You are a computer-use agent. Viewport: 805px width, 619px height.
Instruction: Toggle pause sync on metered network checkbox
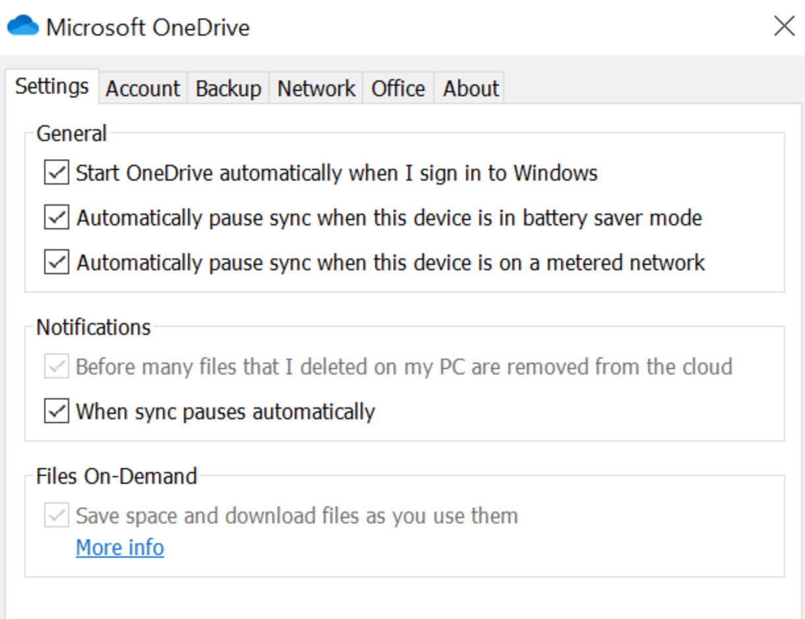pos(57,262)
